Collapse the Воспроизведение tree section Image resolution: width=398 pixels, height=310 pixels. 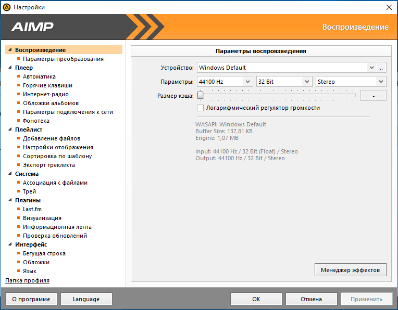[x=10, y=50]
